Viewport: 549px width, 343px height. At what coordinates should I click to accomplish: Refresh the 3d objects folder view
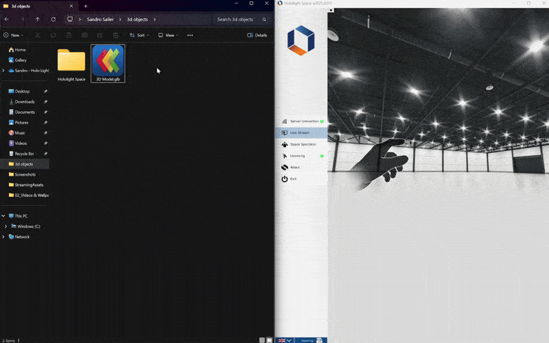pos(54,19)
